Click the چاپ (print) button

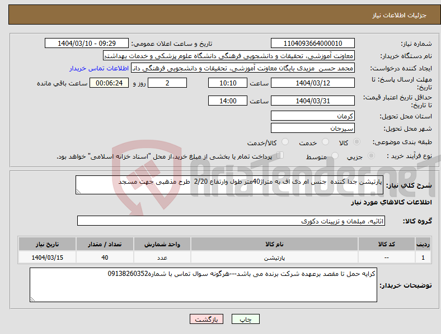pyautogui.click(x=245, y=319)
